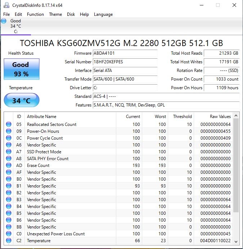Click the Current column header

129,116
